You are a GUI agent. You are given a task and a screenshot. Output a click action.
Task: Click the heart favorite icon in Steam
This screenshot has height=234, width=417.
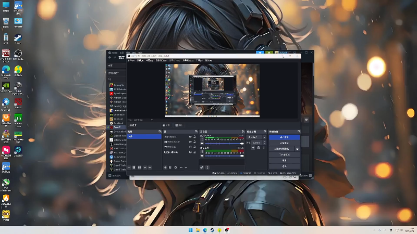pyautogui.click(x=306, y=120)
